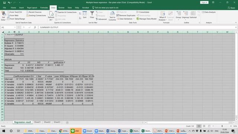Import data From Text/CSV
Image resolution: width=238 pixels, height=134 pixels.
pyautogui.click(x=15, y=12)
